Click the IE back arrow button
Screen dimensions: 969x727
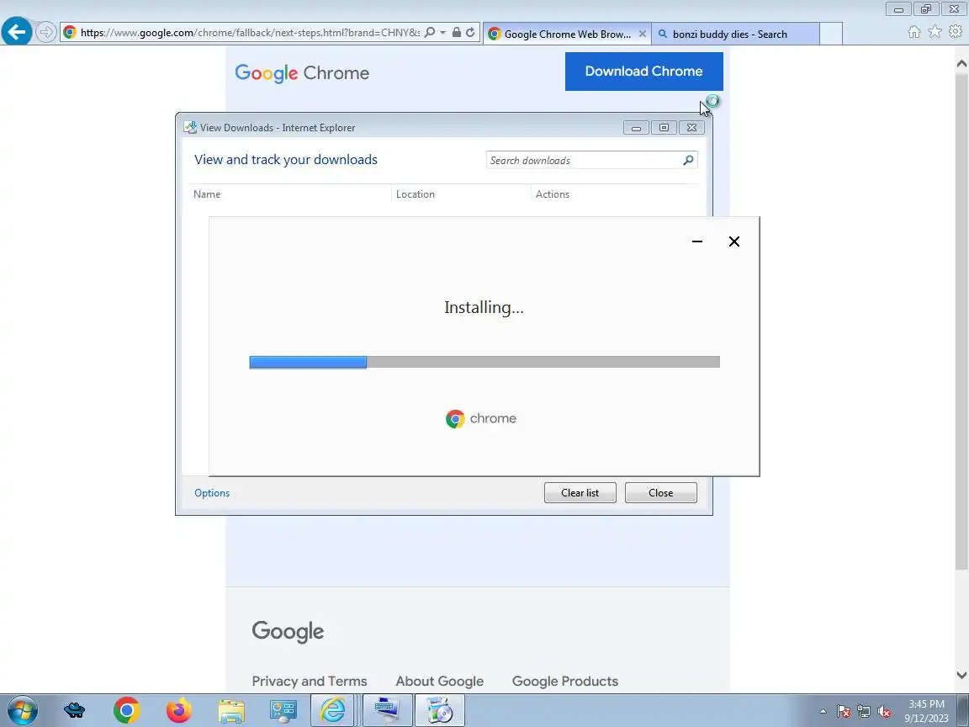click(x=17, y=31)
